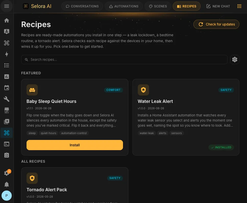Open the Tornado Alert Pack title
This screenshot has width=247, height=203.
click(x=47, y=190)
